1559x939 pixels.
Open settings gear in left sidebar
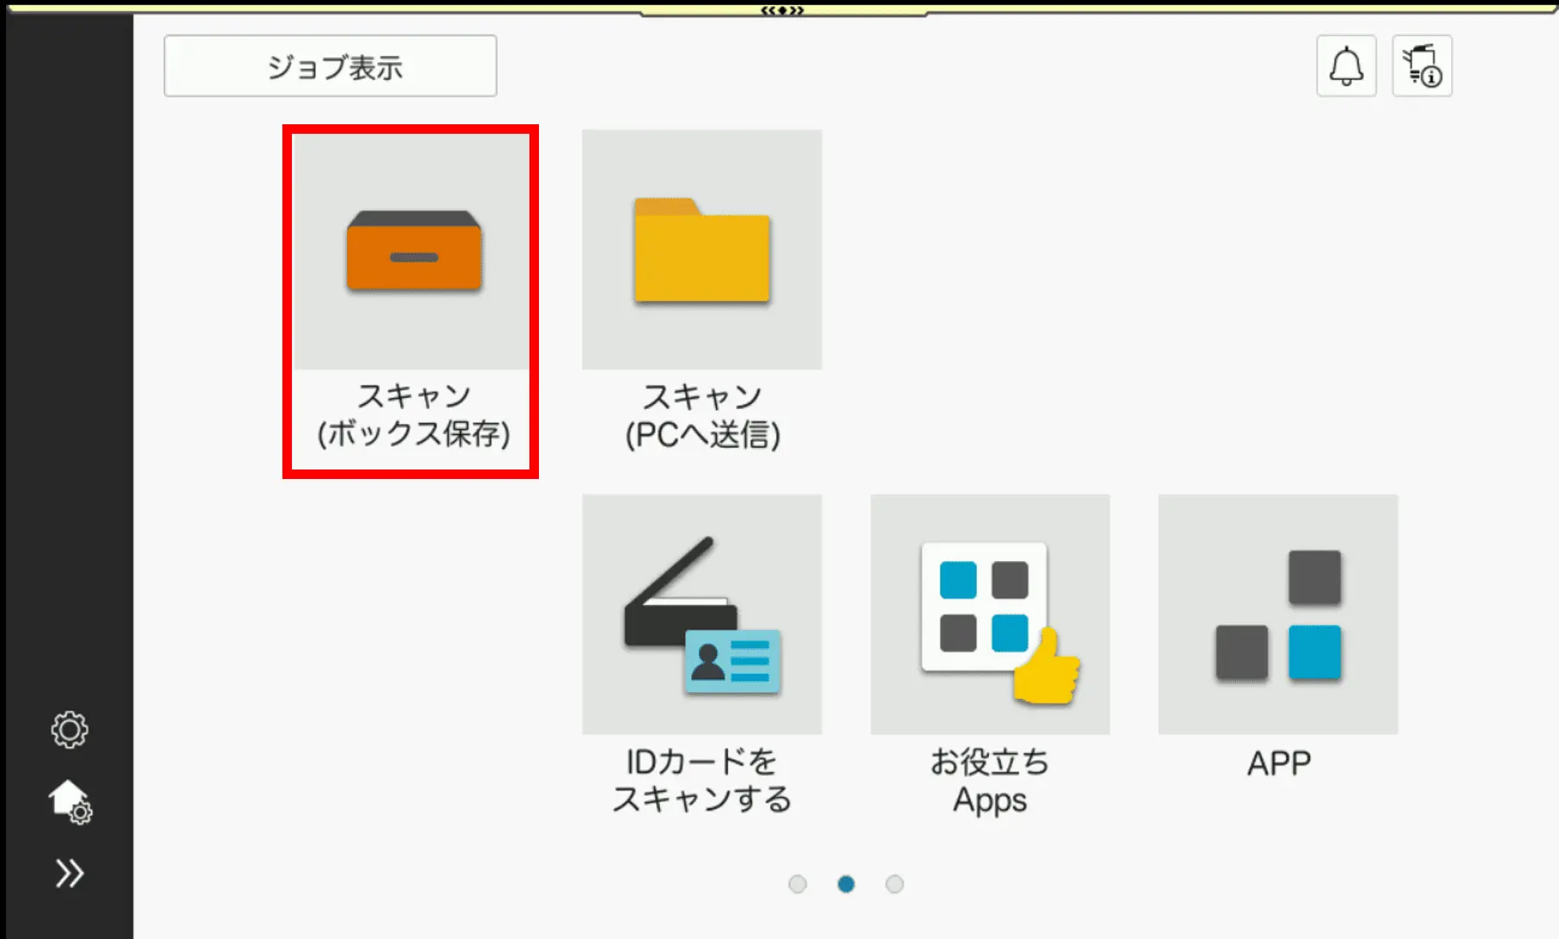point(69,730)
